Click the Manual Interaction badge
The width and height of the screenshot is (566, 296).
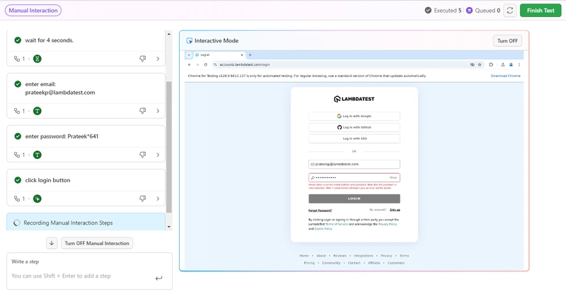(33, 11)
